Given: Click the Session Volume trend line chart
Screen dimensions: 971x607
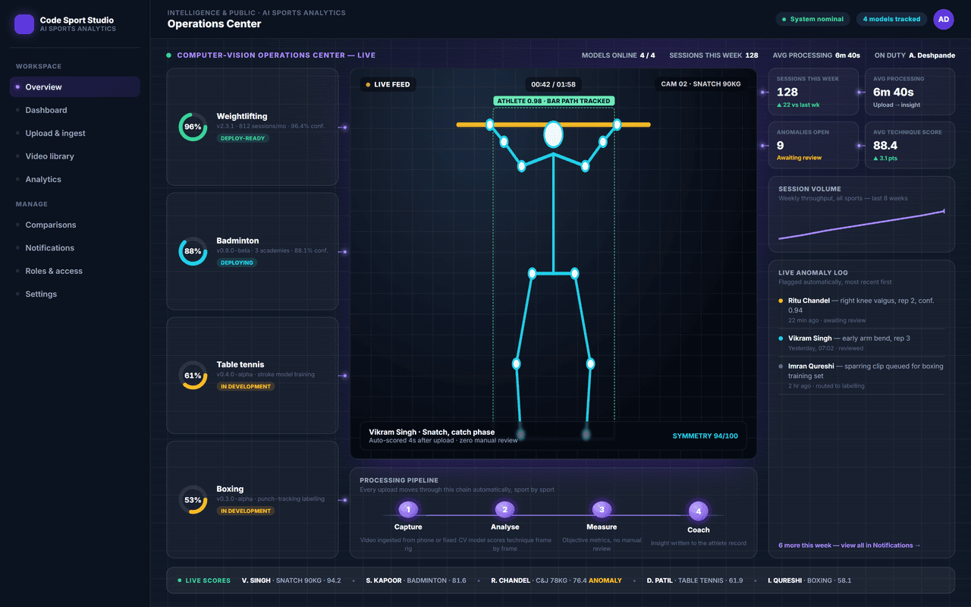Looking at the screenshot, I should click(x=861, y=225).
